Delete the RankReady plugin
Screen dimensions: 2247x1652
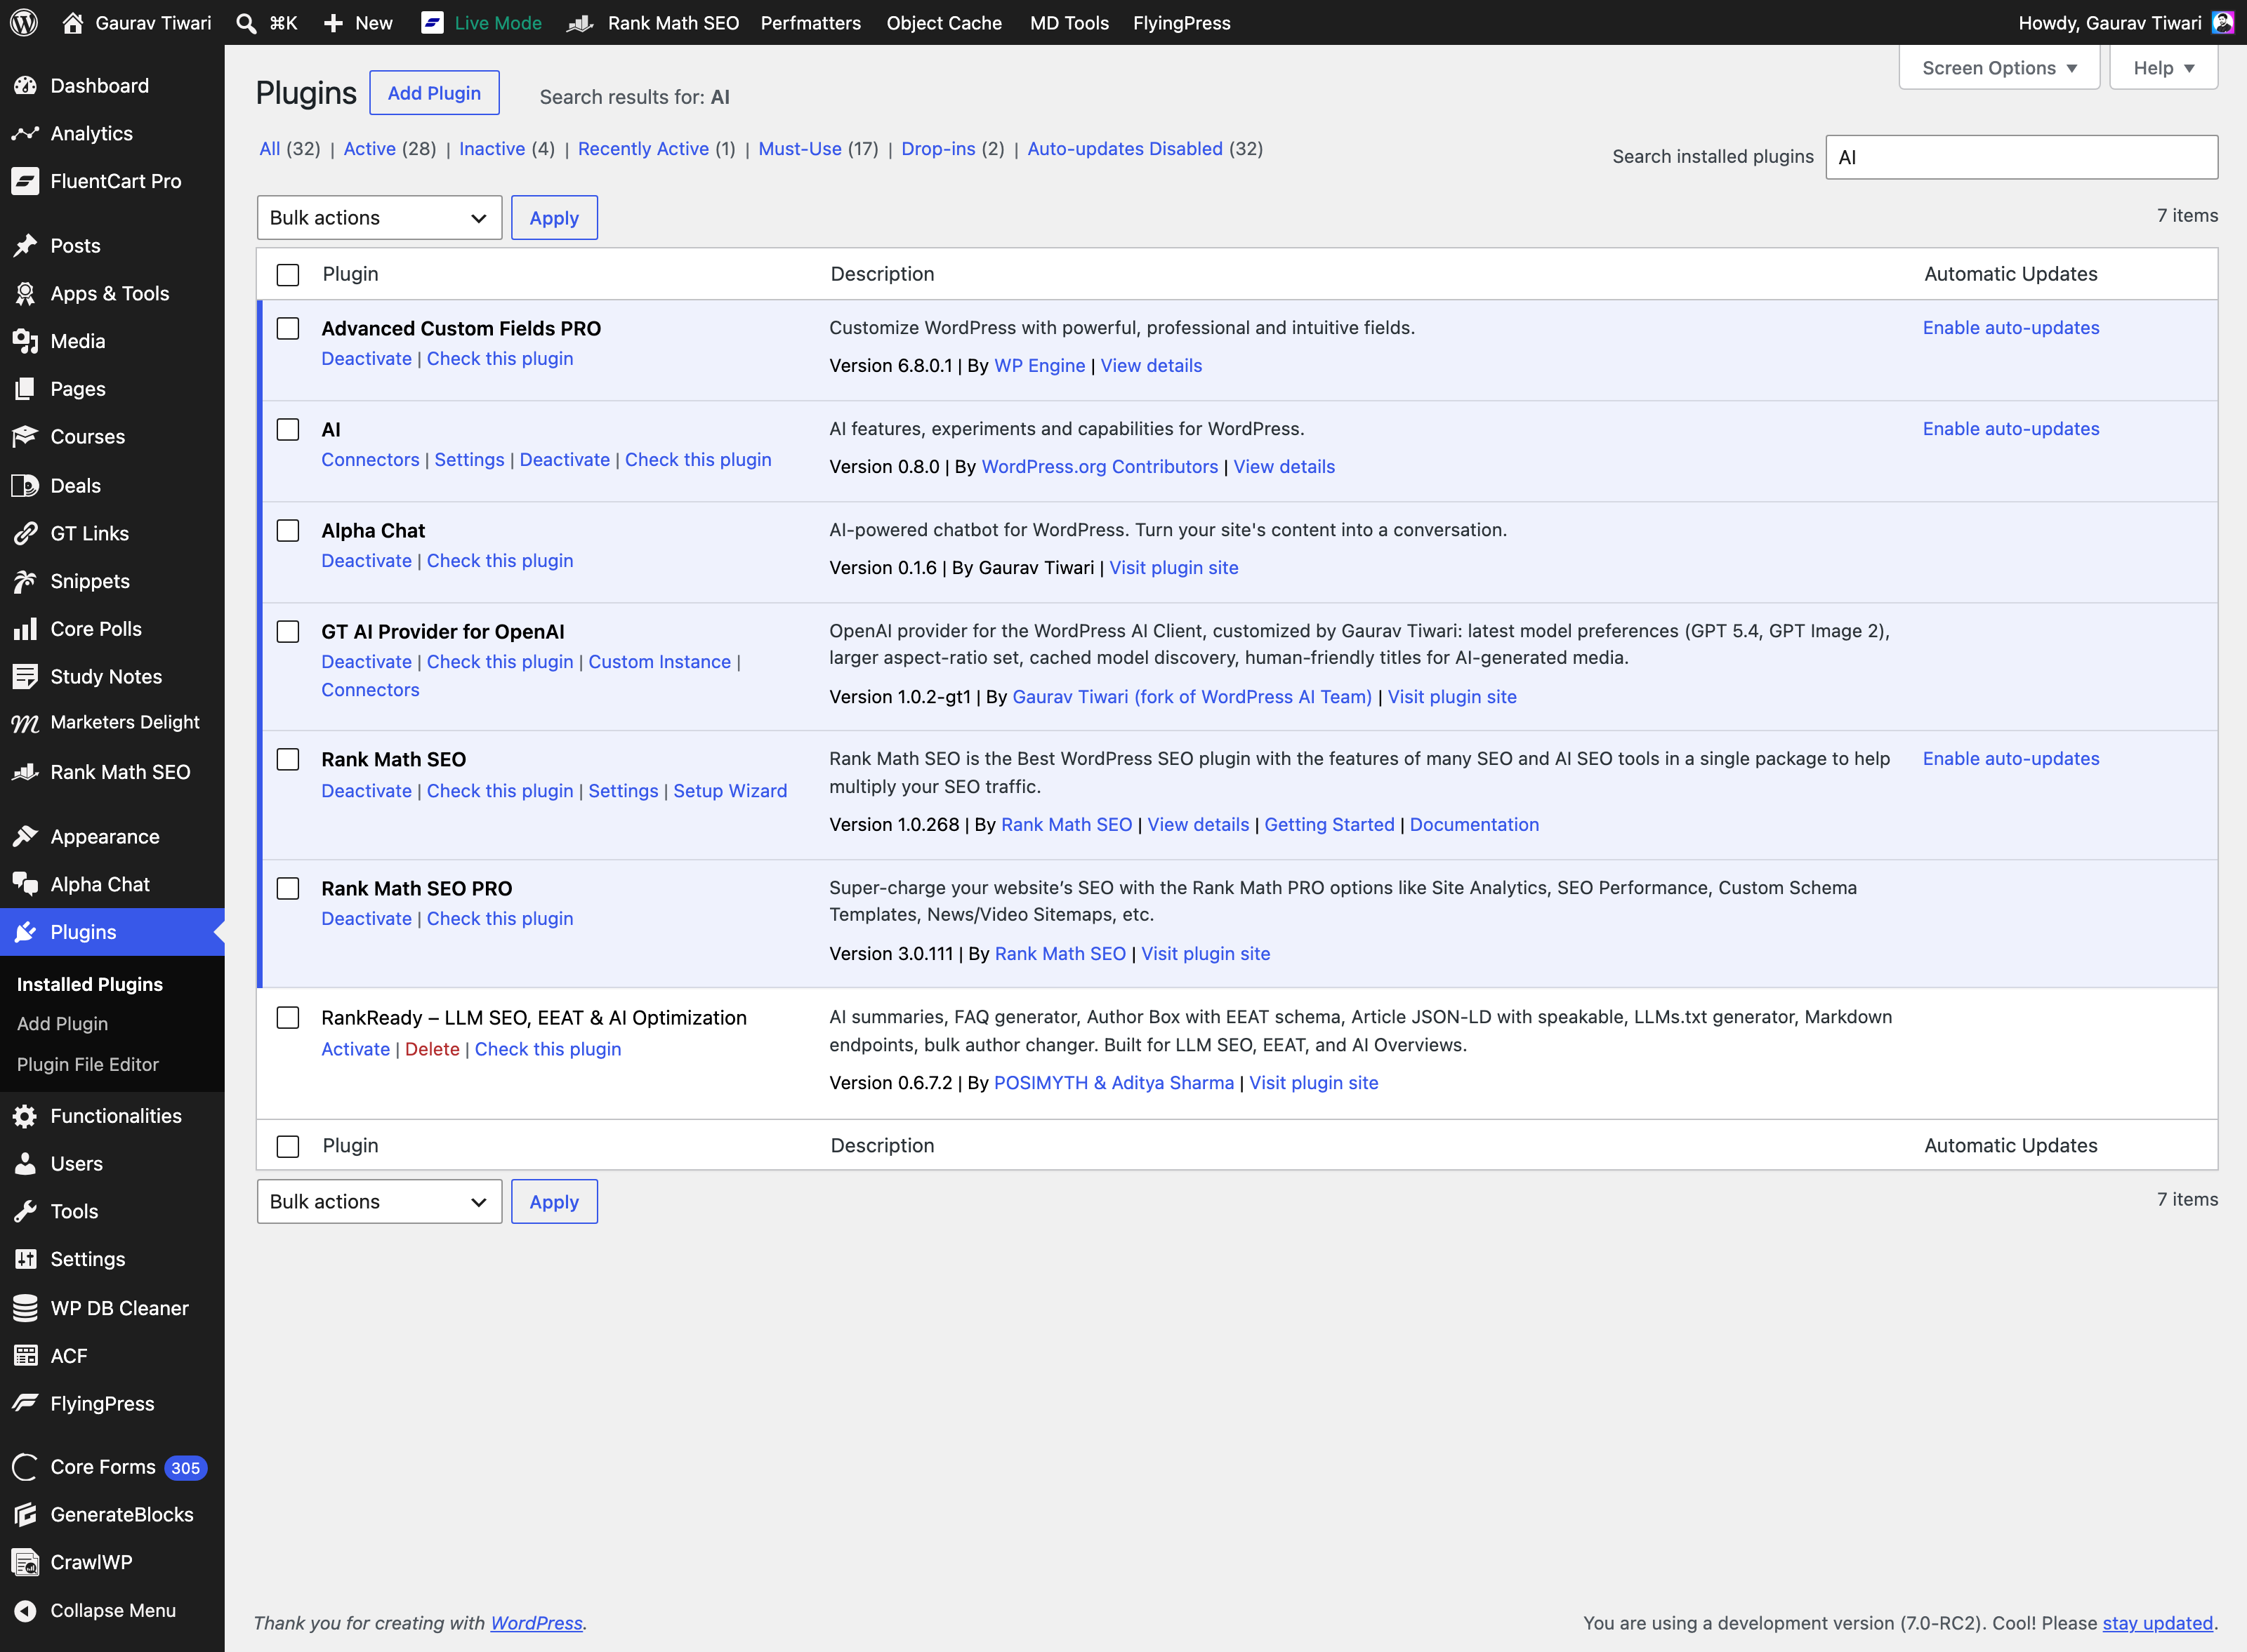(x=432, y=1050)
